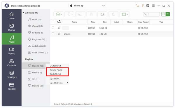This screenshot has width=175, height=108.
Task: Refresh the music list
Action: pyautogui.click(x=102, y=14)
